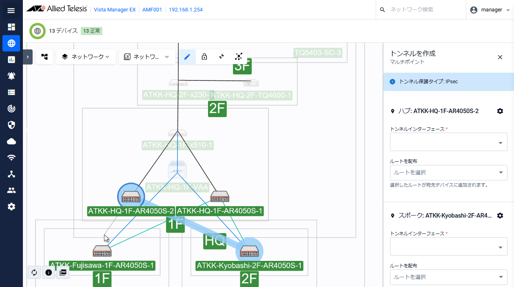
Task: Select the ATKK-HQ-1F-x510-1 switch node
Action: click(177, 134)
